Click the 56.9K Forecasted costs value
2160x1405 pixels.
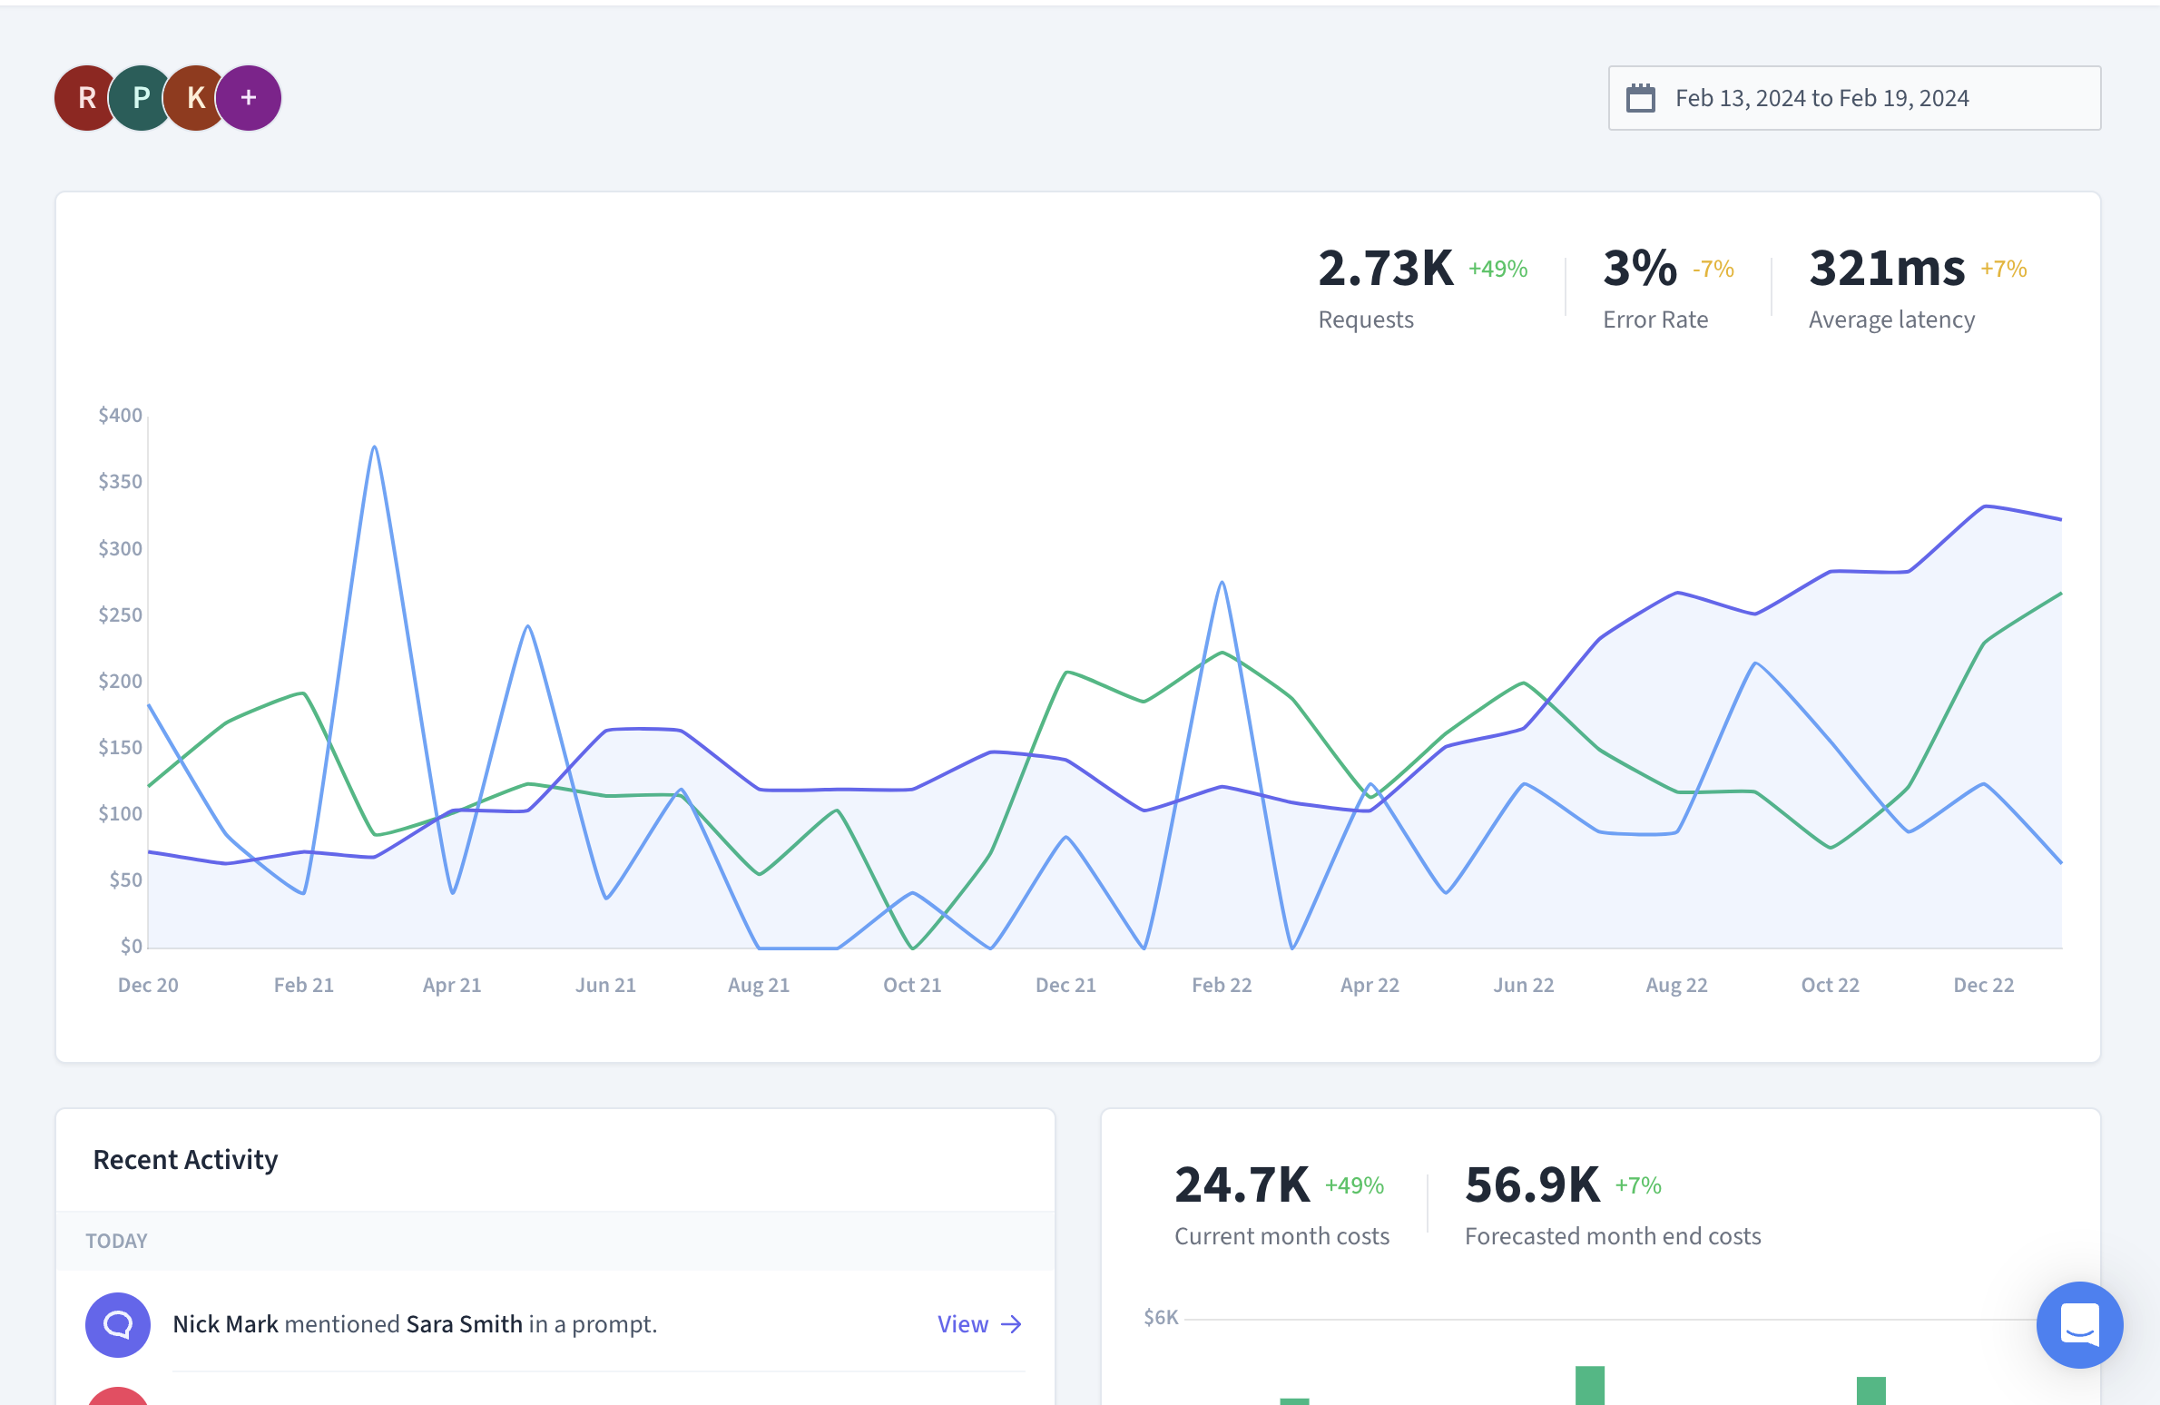[x=1533, y=1184]
